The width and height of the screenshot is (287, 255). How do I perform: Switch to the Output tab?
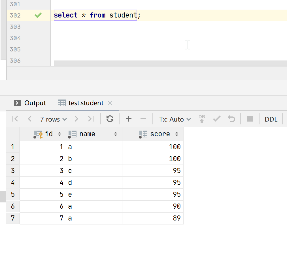30,103
